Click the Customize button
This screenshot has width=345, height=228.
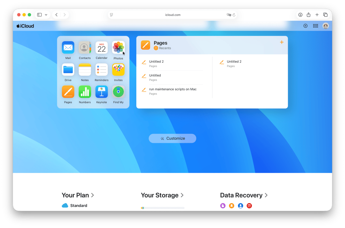[x=172, y=138]
